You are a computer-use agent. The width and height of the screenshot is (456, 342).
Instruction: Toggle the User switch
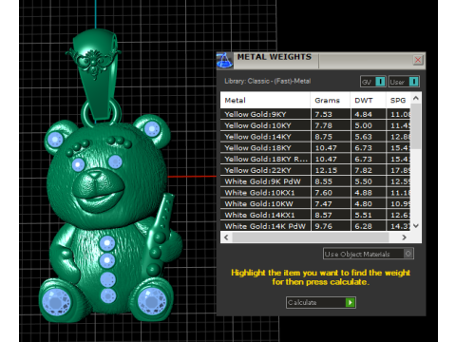(404, 82)
